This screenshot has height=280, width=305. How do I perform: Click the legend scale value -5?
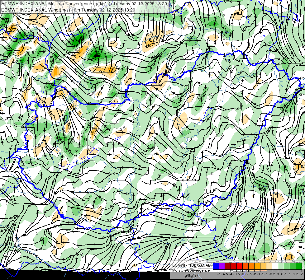pyautogui.click(x=219, y=274)
